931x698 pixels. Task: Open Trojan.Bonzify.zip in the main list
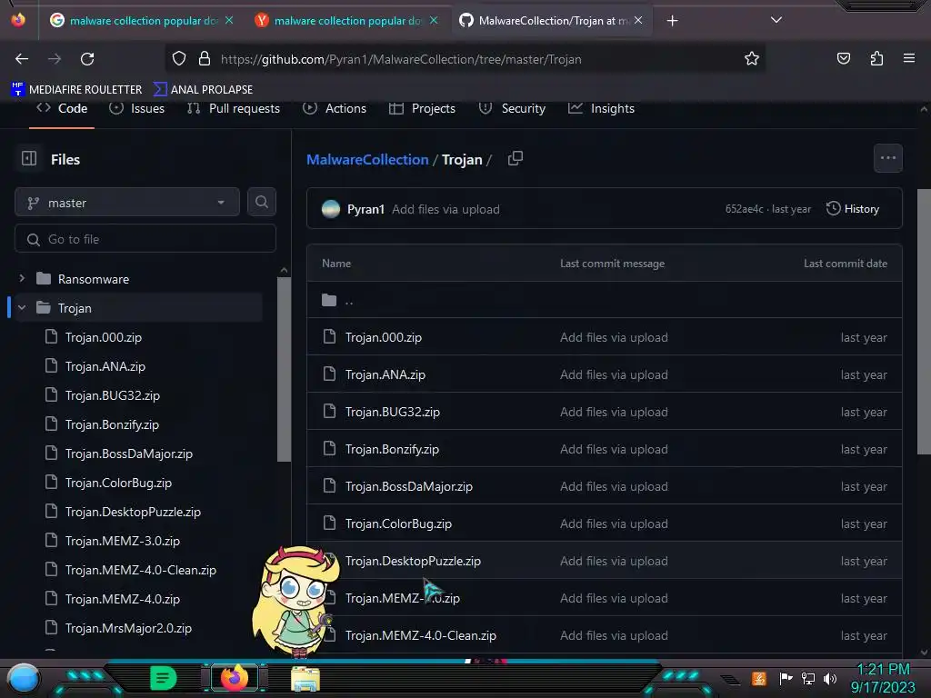(x=392, y=449)
